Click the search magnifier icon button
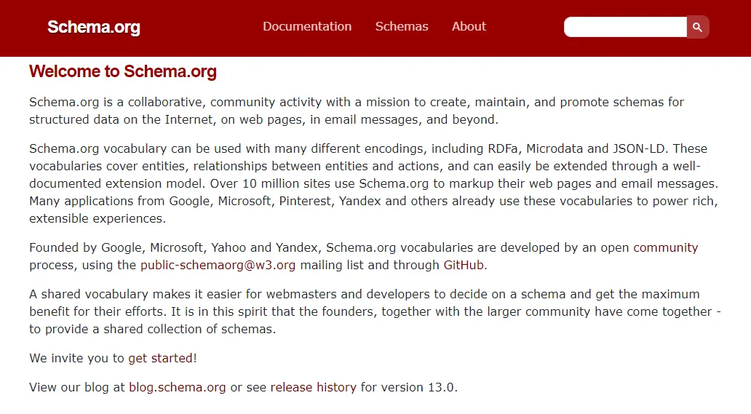This screenshot has width=751, height=414. (697, 27)
